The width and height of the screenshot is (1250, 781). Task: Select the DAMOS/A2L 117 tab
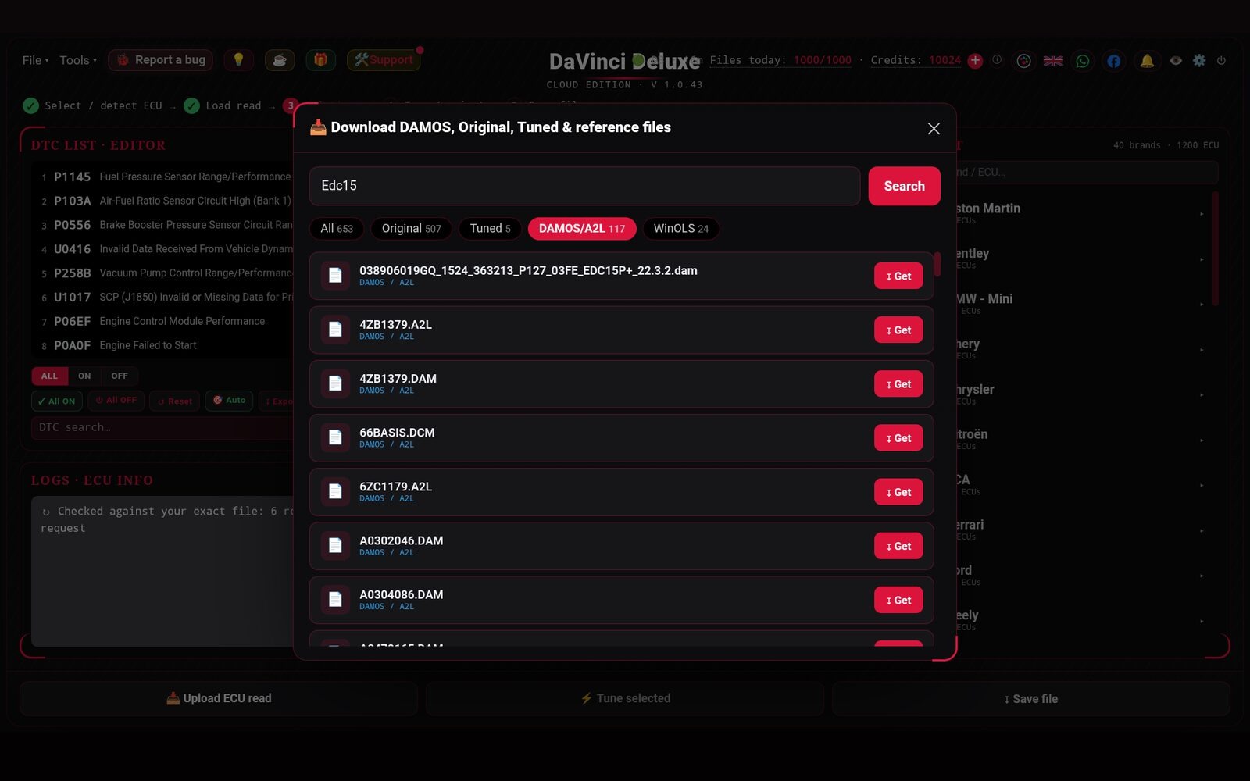tap(582, 229)
